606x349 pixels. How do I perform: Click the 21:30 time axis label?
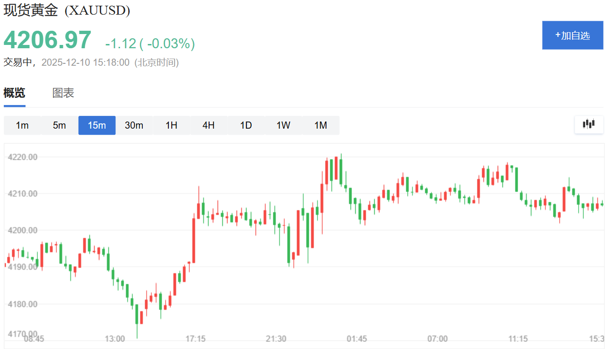276,339
